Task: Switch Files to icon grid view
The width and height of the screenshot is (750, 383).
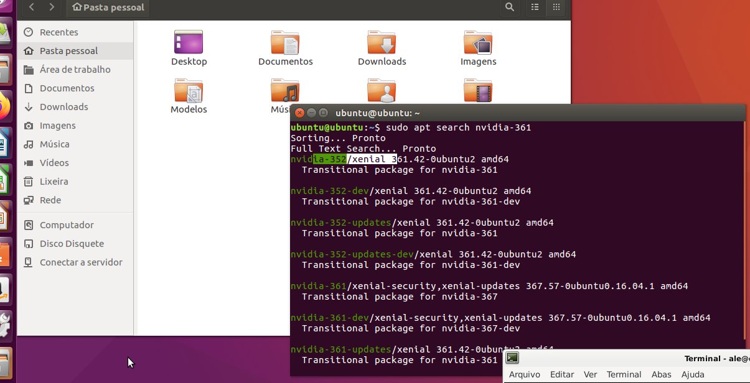Action: 556,7
